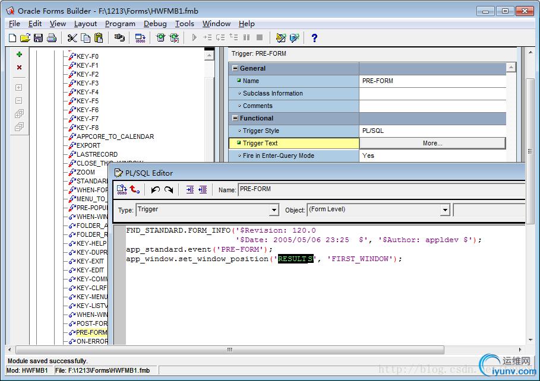Click the Indent icon in the PL/SQL Editor
The image size is (540, 381).
190,190
